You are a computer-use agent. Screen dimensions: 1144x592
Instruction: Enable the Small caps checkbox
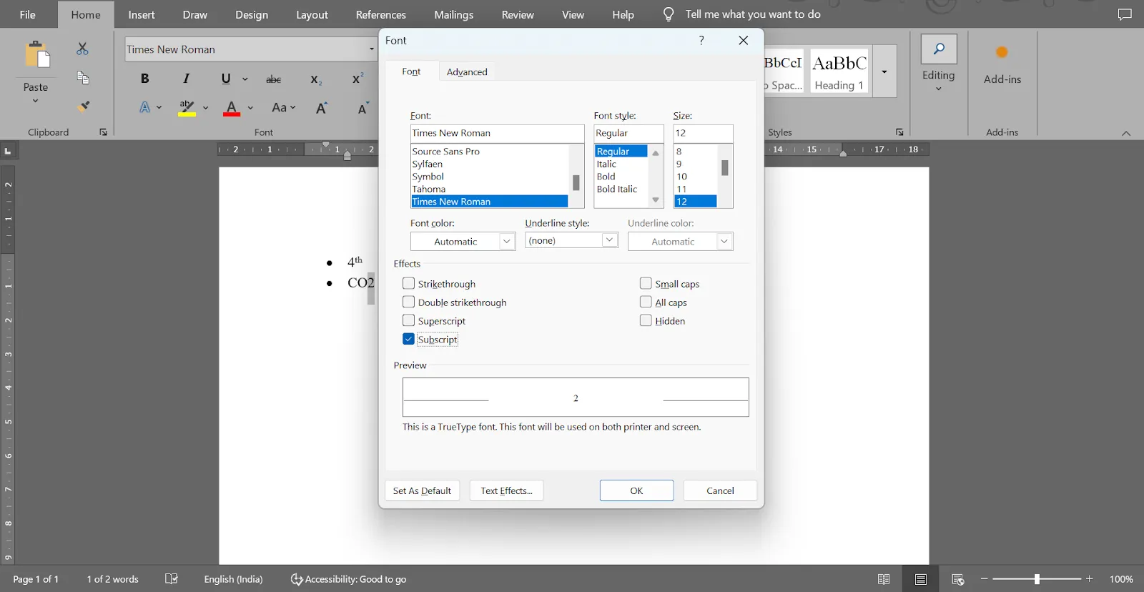click(646, 283)
